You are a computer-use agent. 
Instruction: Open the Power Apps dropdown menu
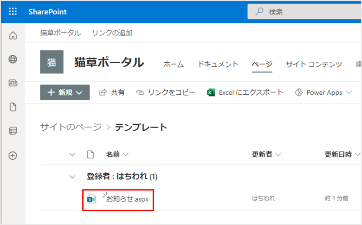point(323,92)
